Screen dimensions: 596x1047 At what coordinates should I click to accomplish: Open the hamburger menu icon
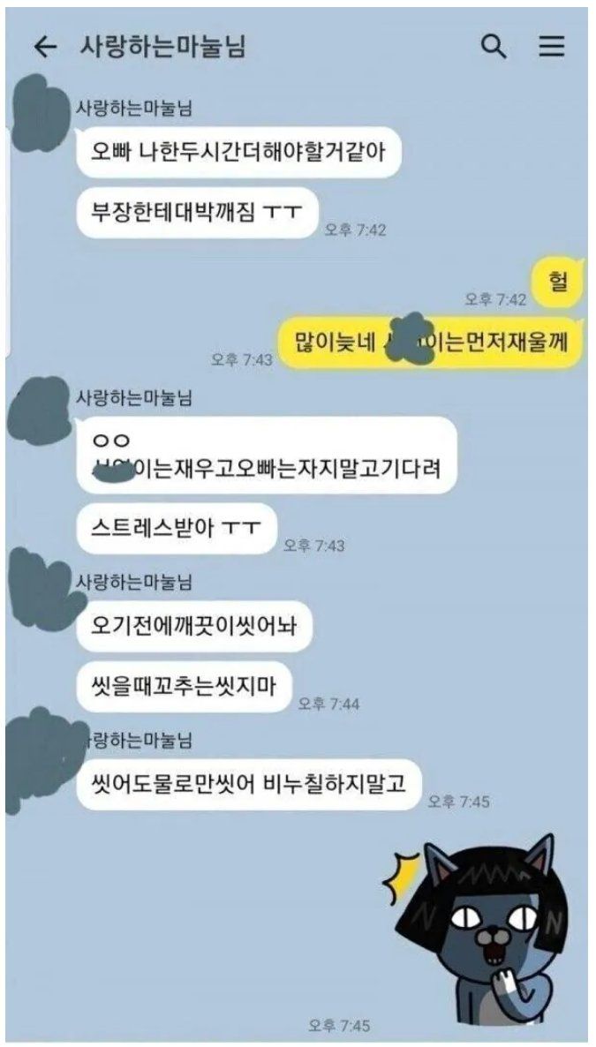[552, 47]
